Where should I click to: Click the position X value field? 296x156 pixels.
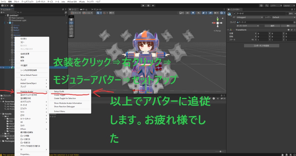(x=262, y=34)
